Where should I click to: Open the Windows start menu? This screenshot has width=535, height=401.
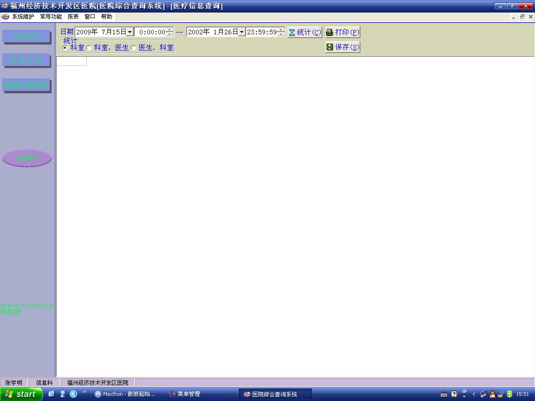[x=21, y=394]
